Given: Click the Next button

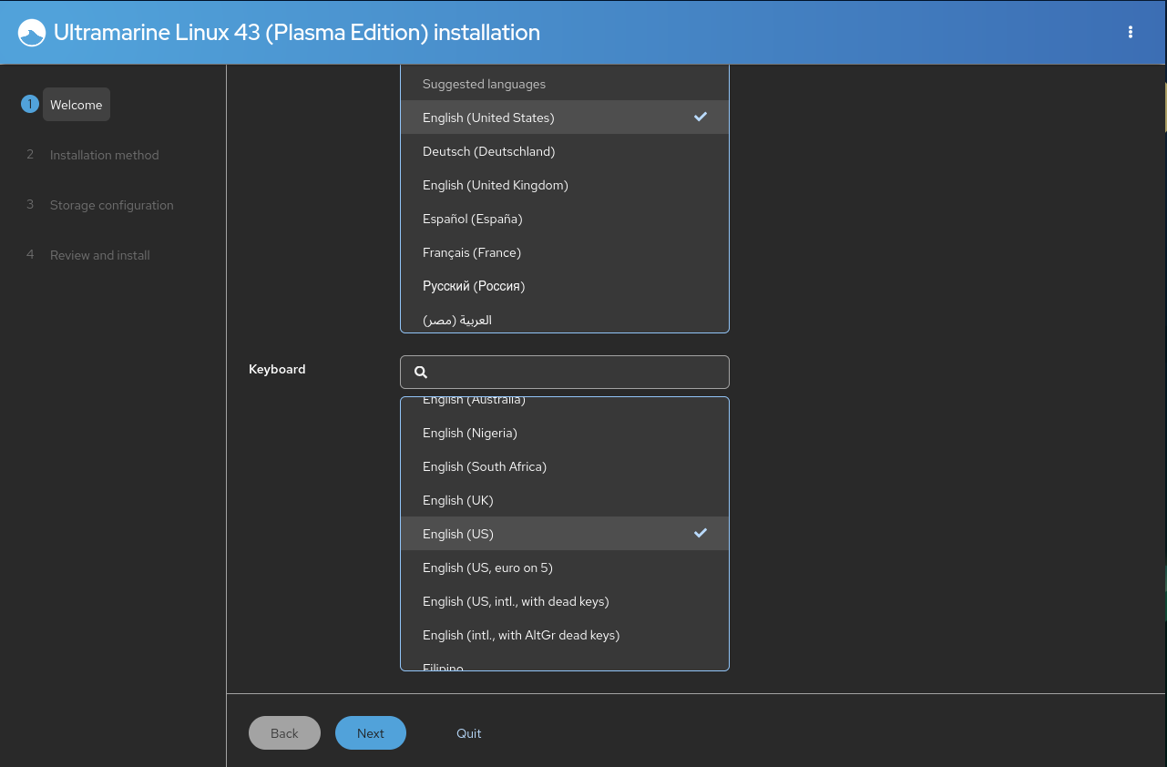Looking at the screenshot, I should tap(370, 732).
